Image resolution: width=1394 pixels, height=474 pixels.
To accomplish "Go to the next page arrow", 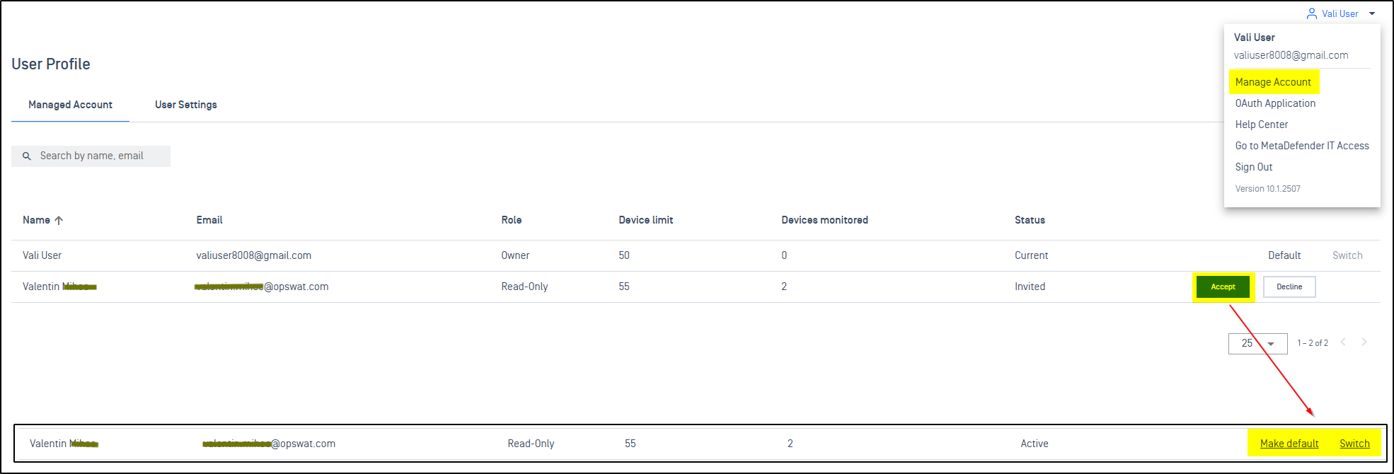I will point(1364,342).
